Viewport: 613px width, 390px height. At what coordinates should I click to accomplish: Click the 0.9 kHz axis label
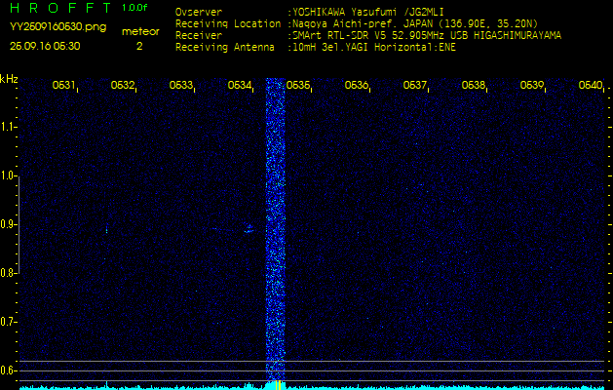[7, 224]
